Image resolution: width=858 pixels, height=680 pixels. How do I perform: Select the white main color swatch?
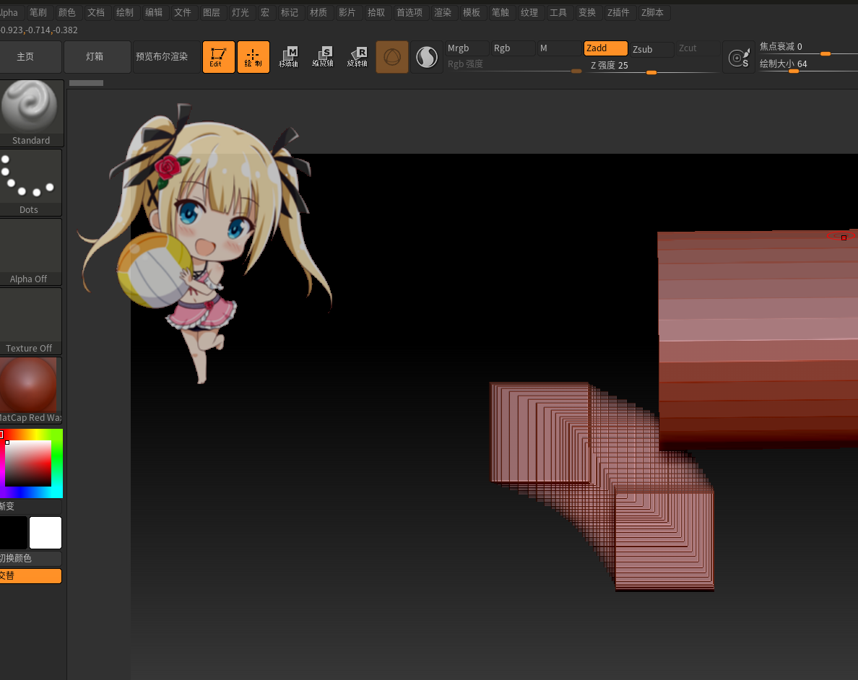click(x=45, y=532)
